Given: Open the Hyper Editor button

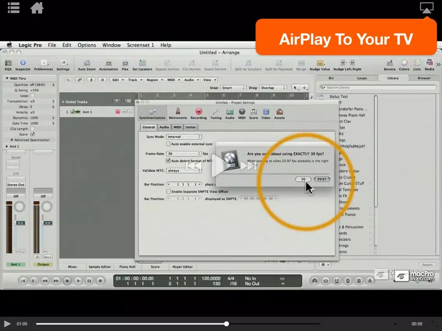Looking at the screenshot, I should click(x=182, y=267).
